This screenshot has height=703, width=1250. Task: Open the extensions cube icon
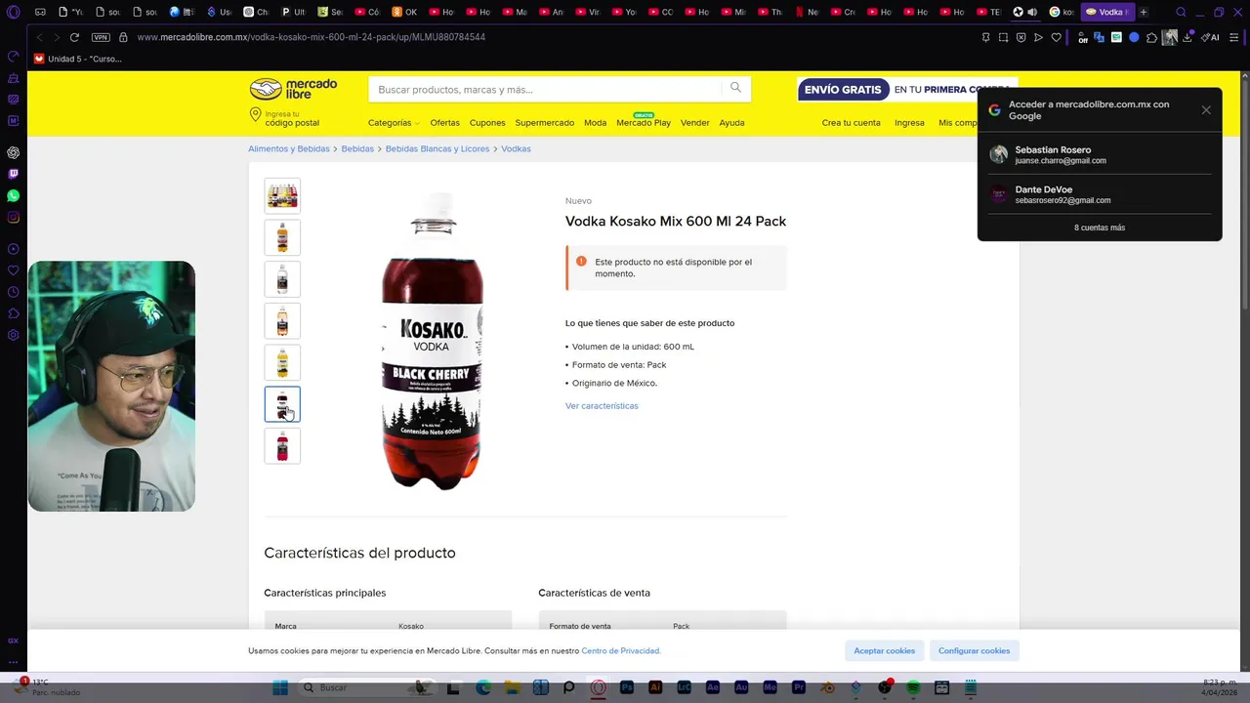pos(1151,37)
